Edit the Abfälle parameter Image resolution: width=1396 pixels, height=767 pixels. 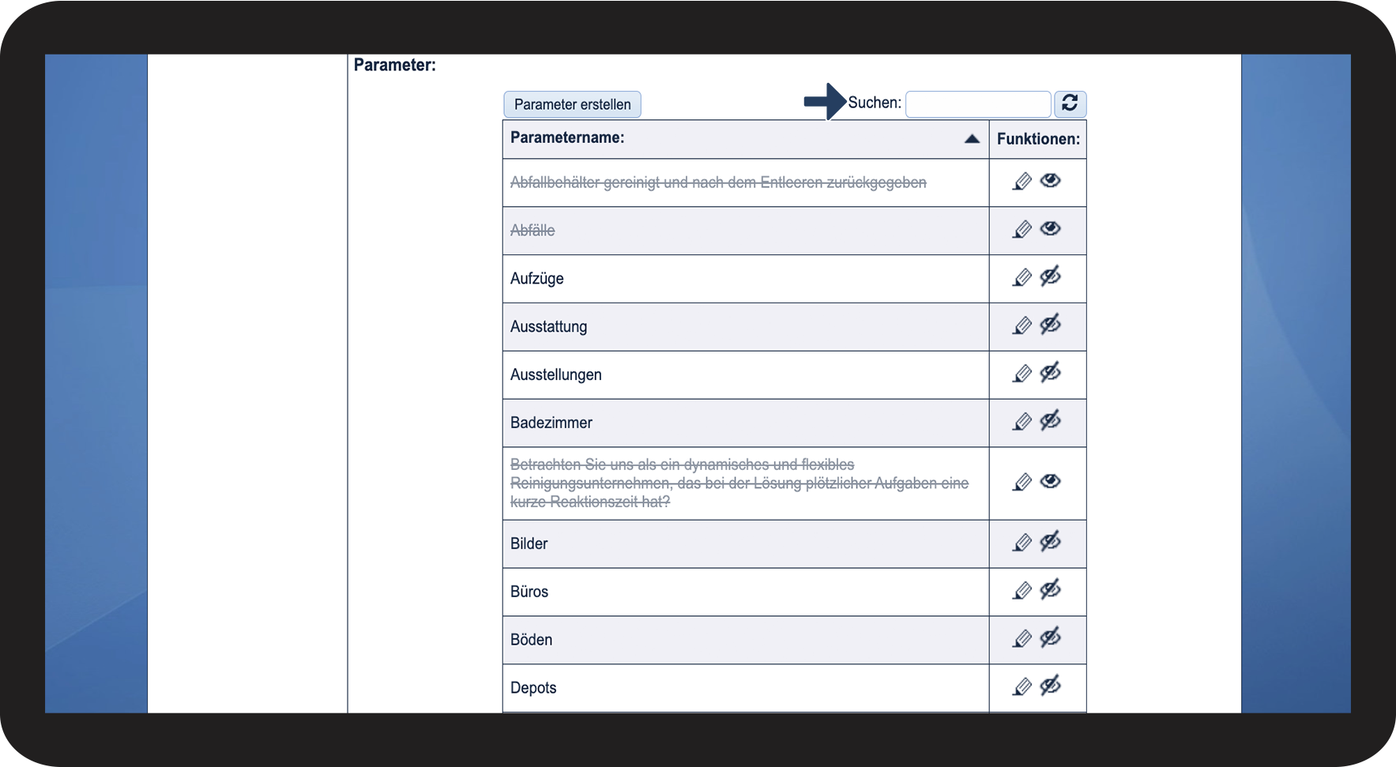[1022, 230]
